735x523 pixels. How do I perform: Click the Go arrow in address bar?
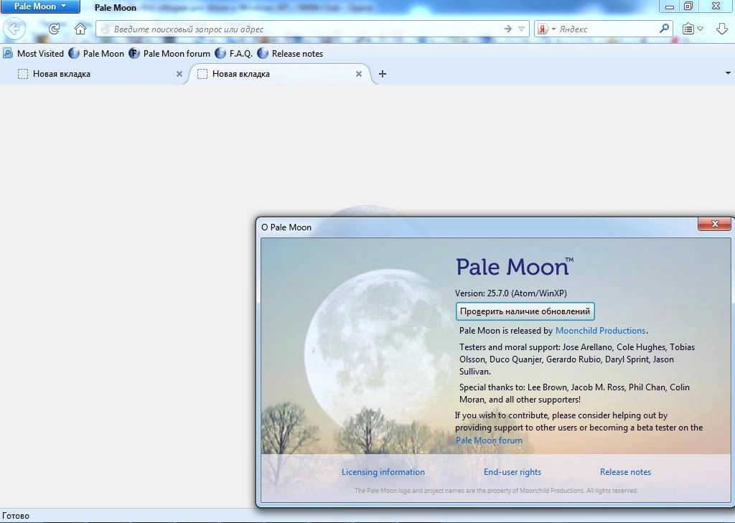[x=508, y=29]
